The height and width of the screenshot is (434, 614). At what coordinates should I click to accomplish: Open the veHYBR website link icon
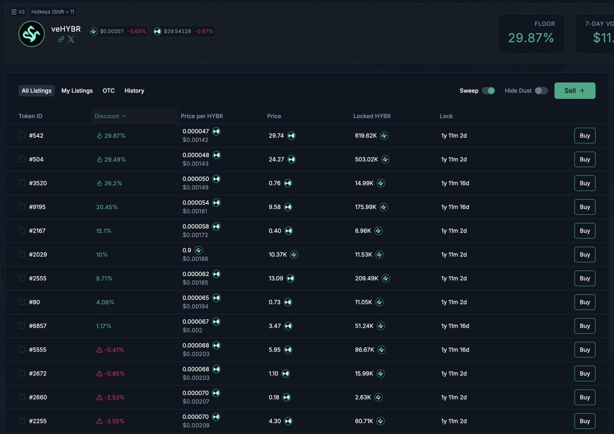[x=61, y=39]
